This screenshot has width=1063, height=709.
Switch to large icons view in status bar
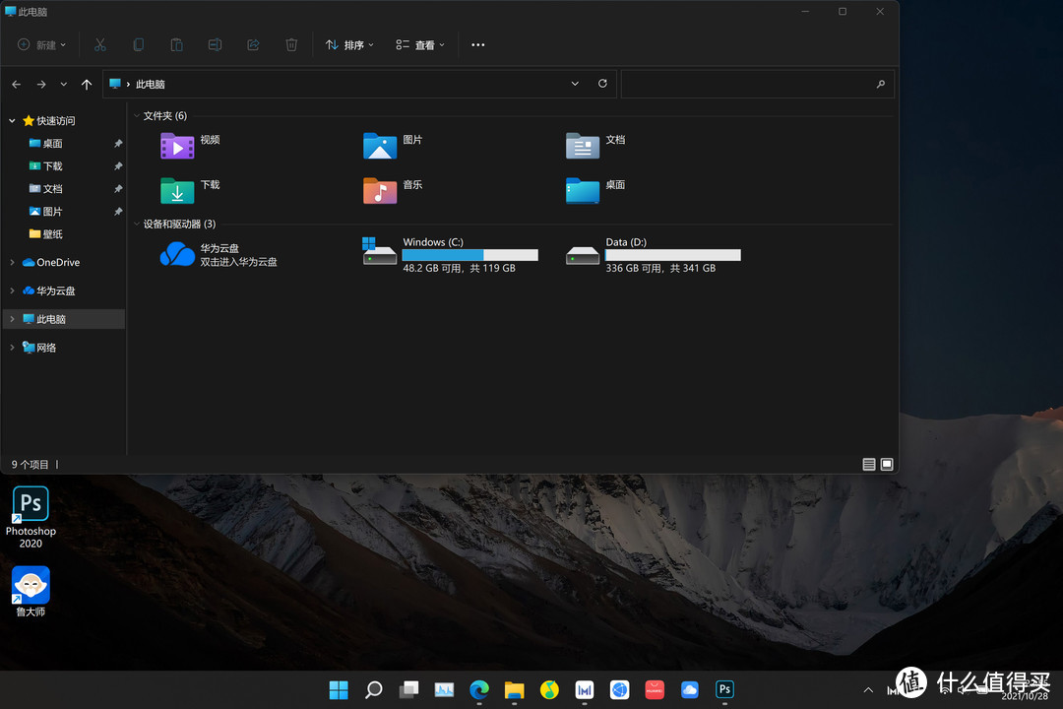(x=887, y=464)
